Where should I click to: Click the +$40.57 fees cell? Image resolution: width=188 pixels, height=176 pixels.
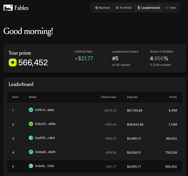coord(110,138)
